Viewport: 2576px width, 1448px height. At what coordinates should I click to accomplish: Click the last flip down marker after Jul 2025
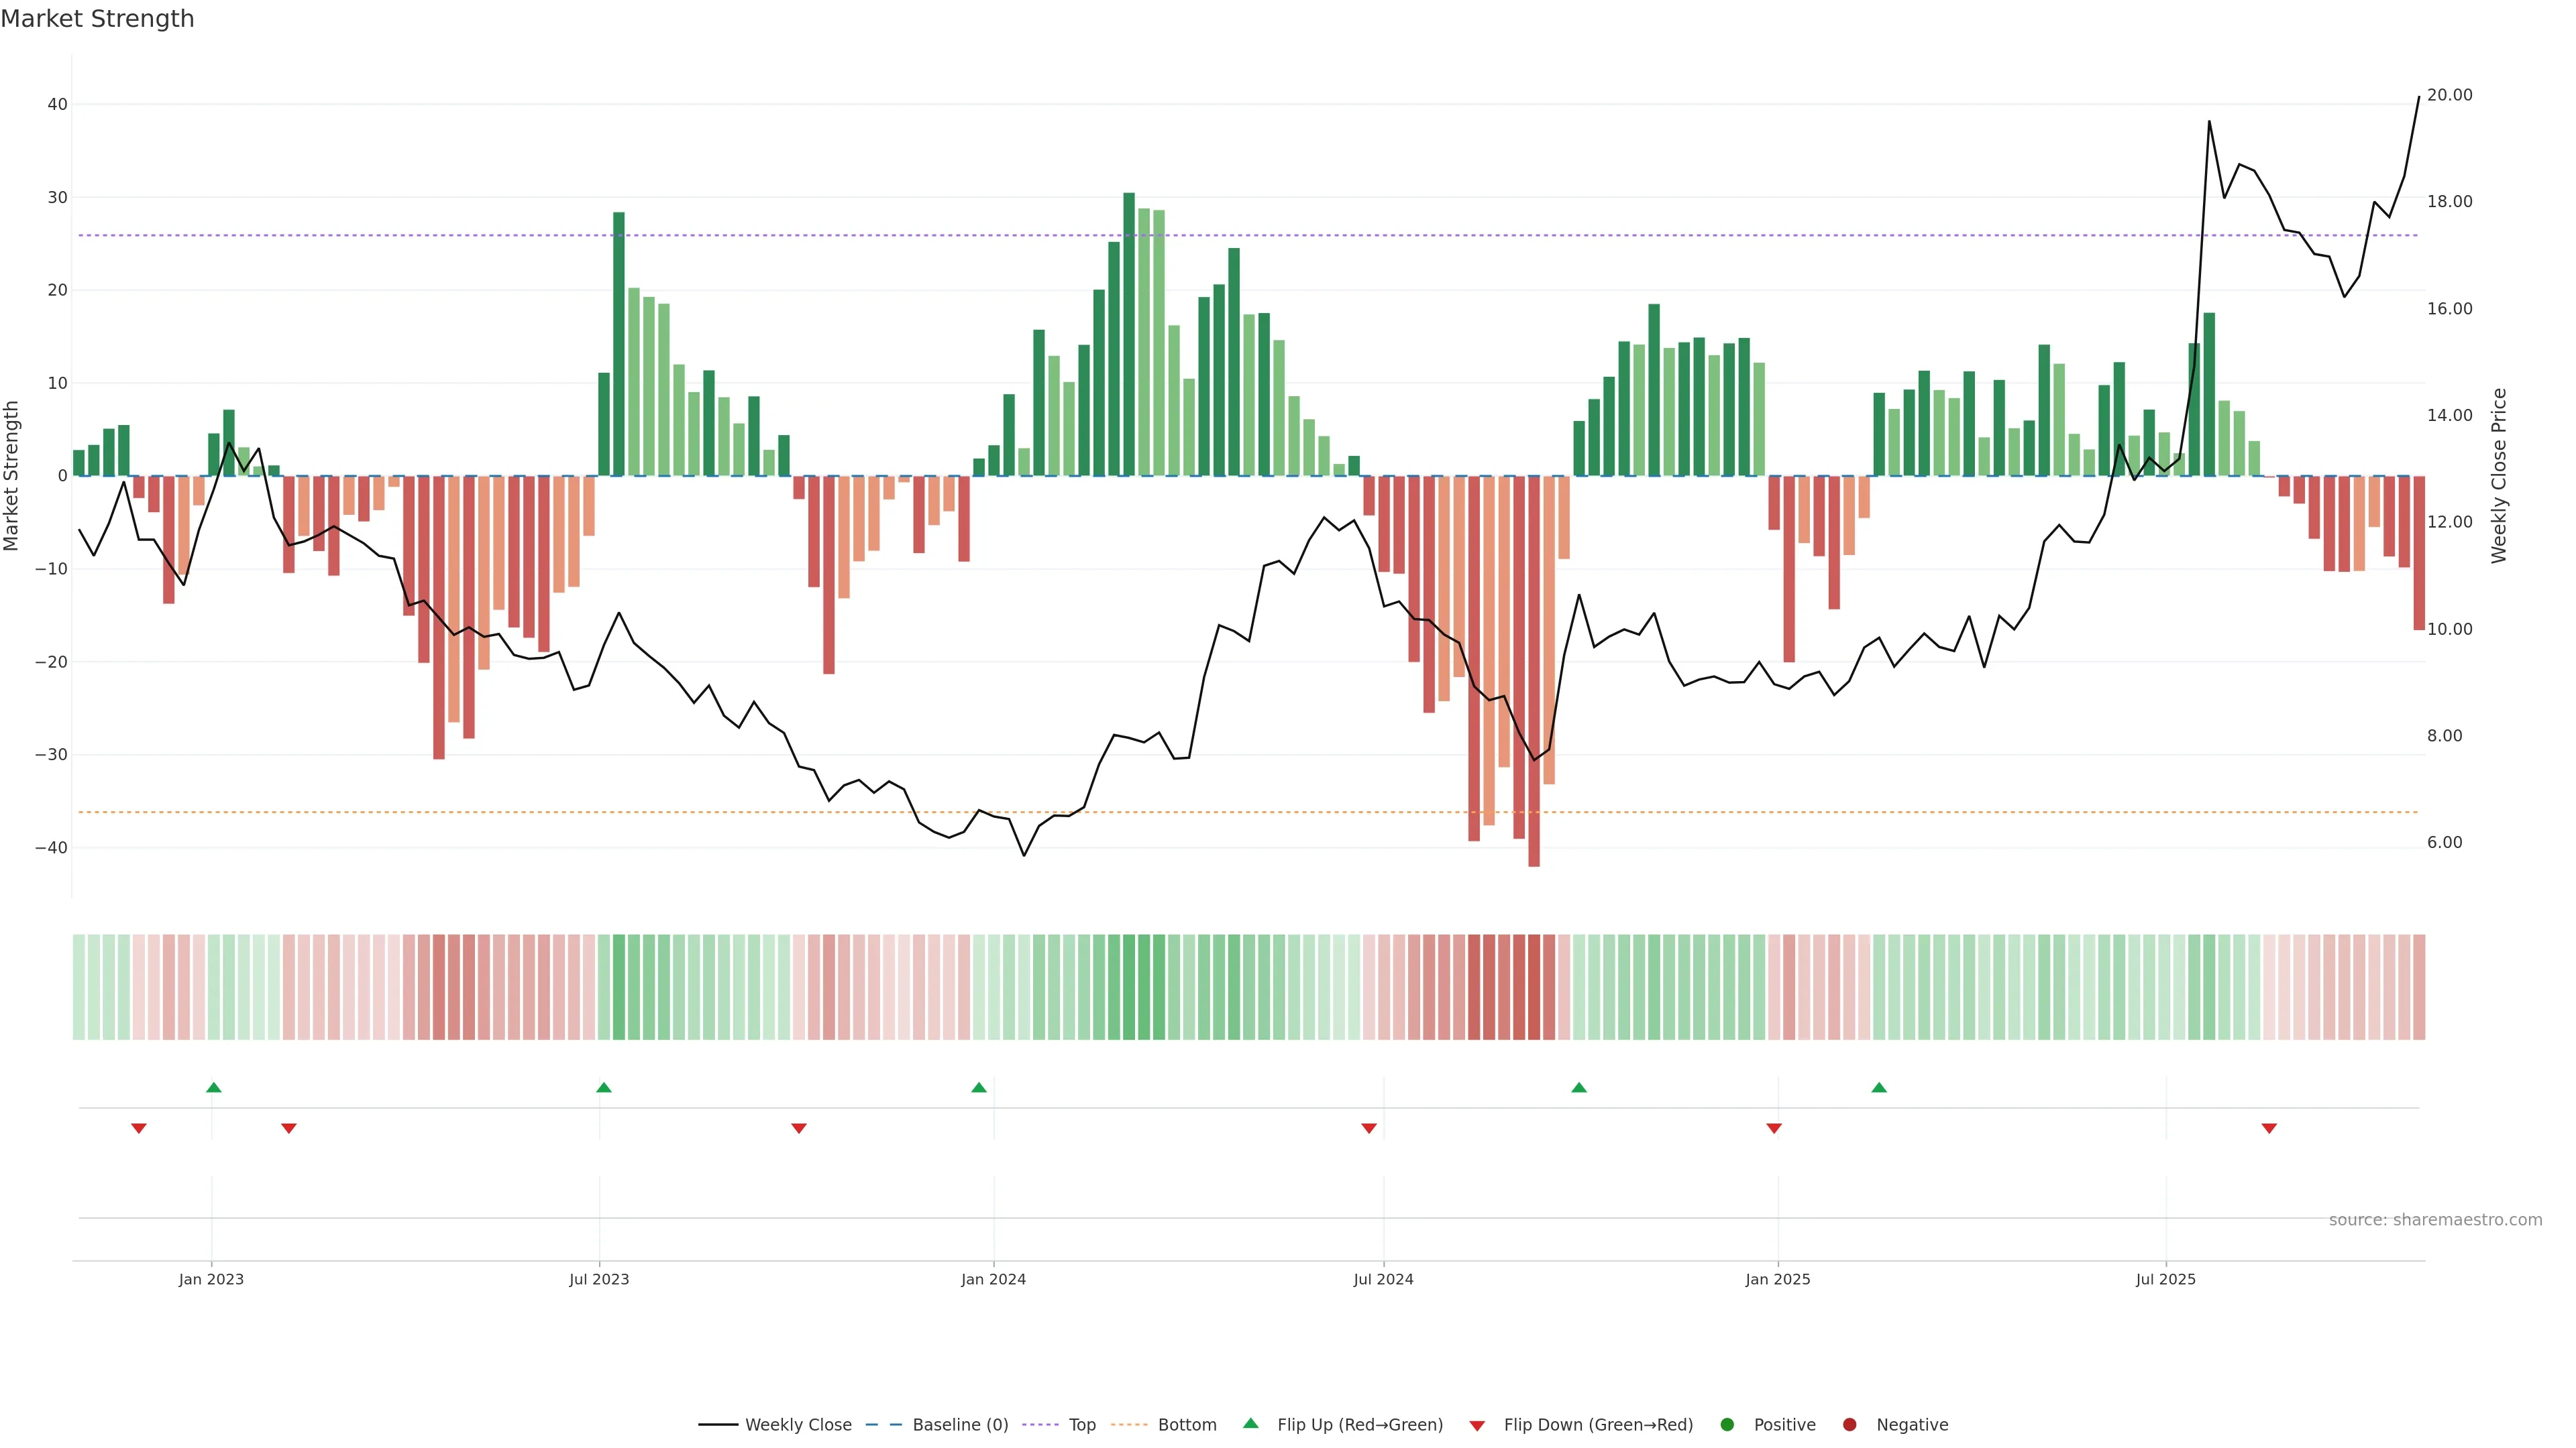click(2269, 1128)
